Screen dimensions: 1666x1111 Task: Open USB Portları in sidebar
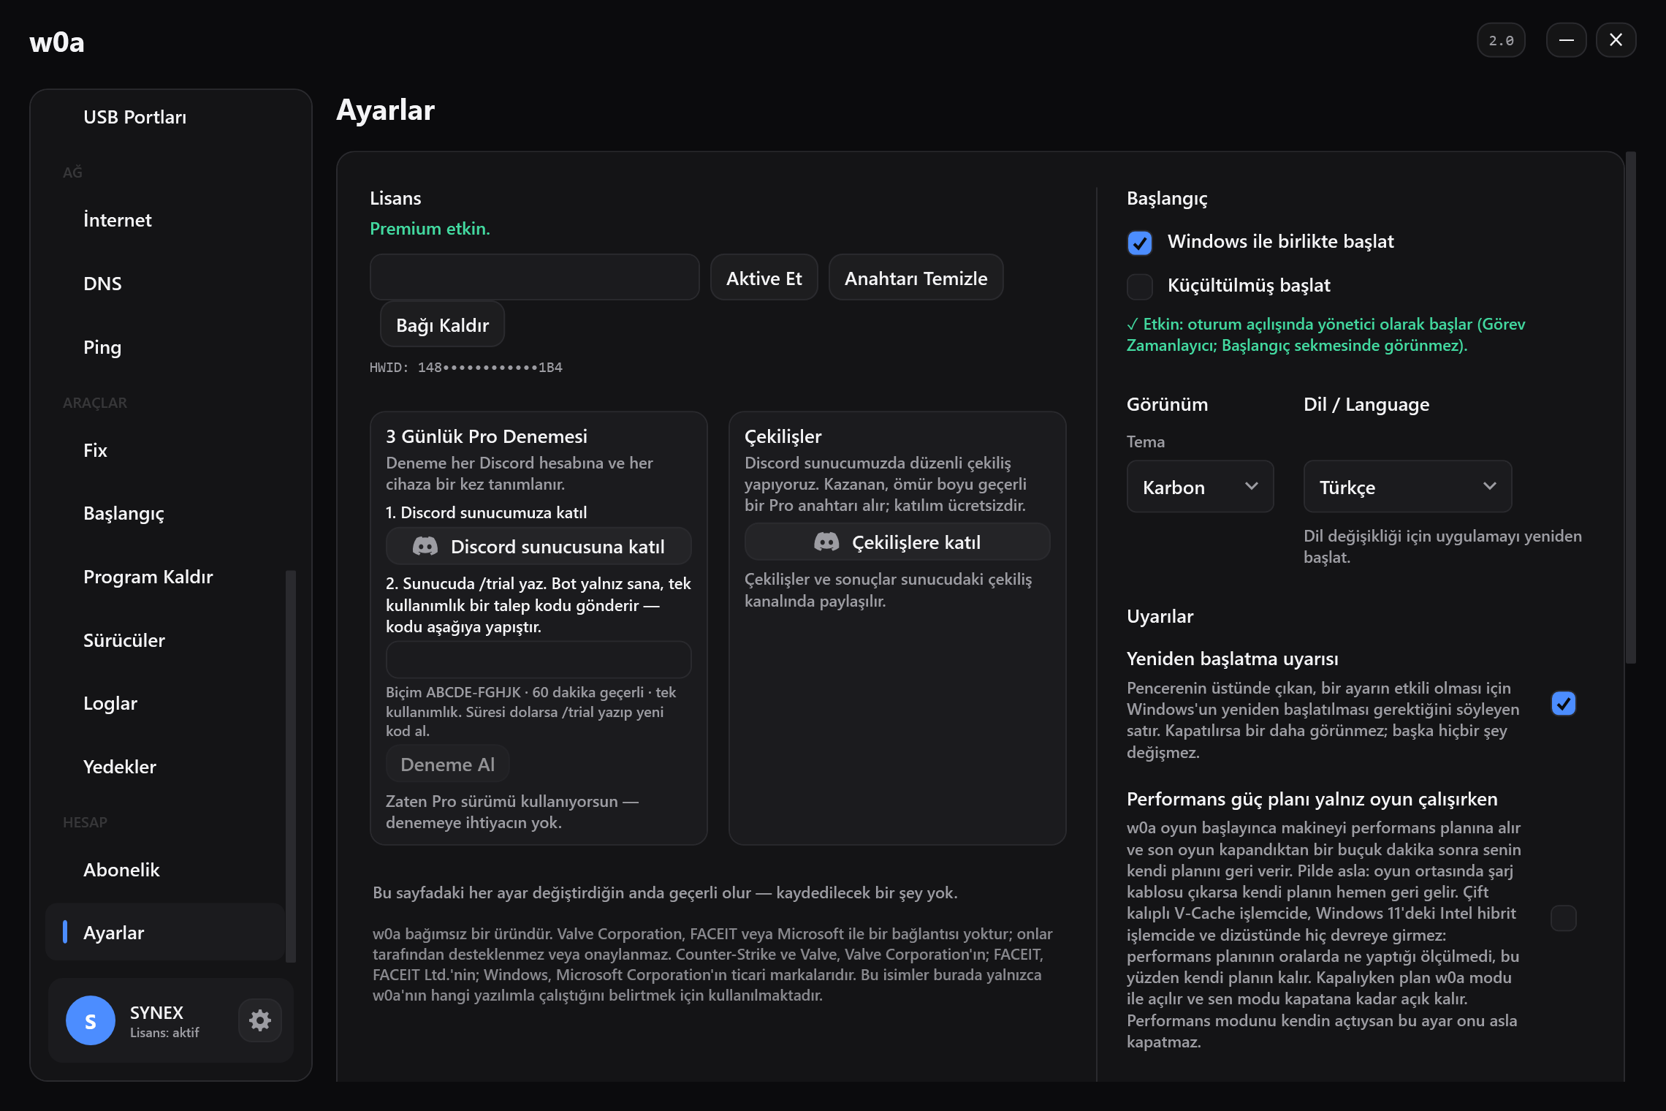coord(165,117)
